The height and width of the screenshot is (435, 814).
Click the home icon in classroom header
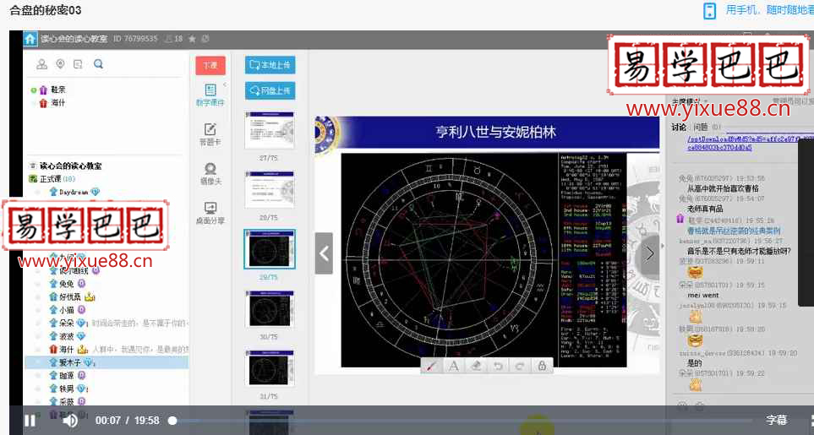(x=30, y=39)
